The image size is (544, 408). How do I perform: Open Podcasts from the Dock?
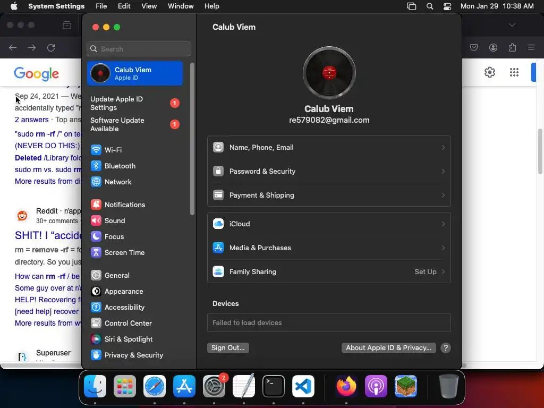pyautogui.click(x=376, y=386)
